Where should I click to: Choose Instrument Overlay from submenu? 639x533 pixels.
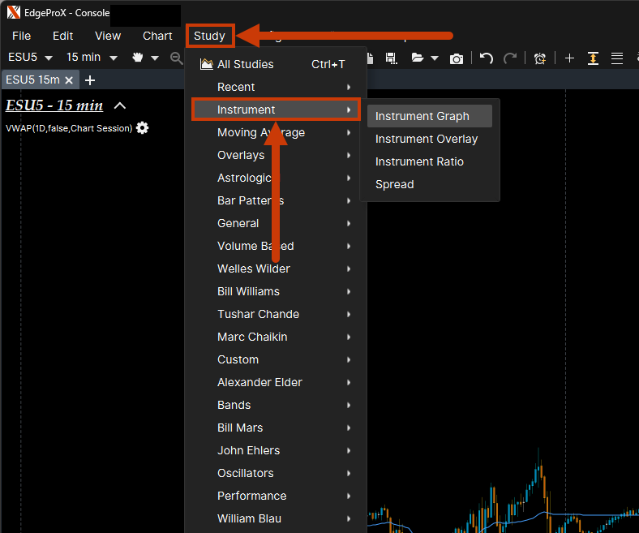(427, 139)
